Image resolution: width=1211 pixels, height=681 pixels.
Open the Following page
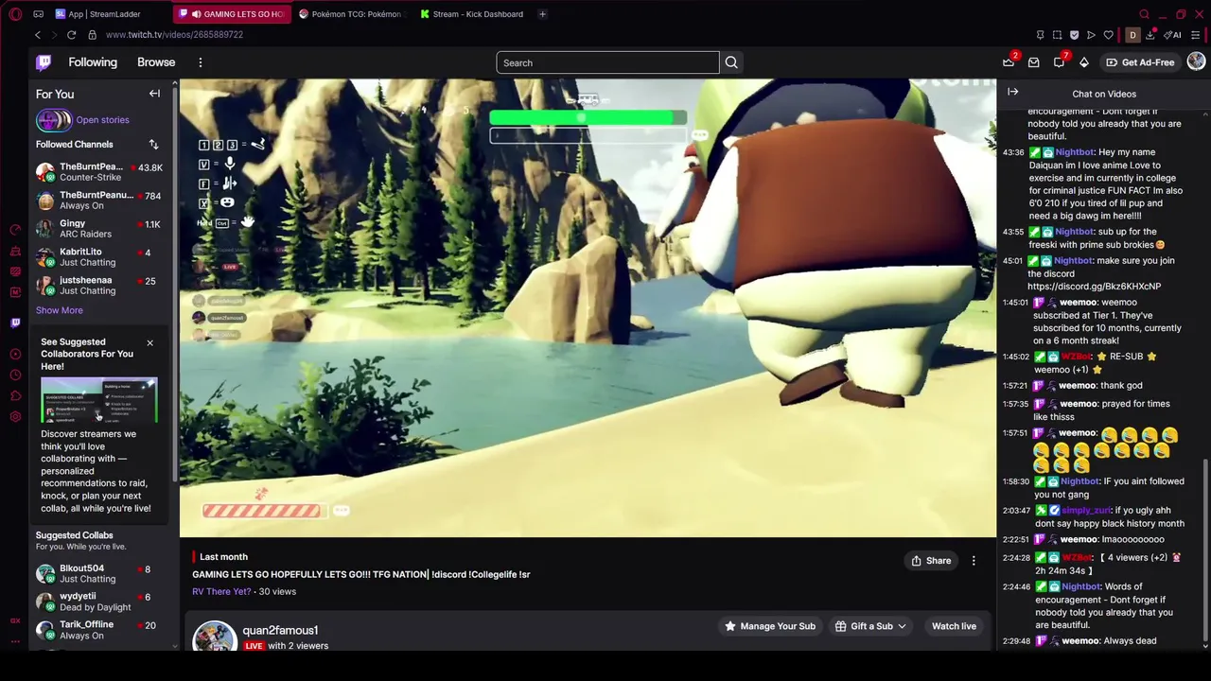93,62
